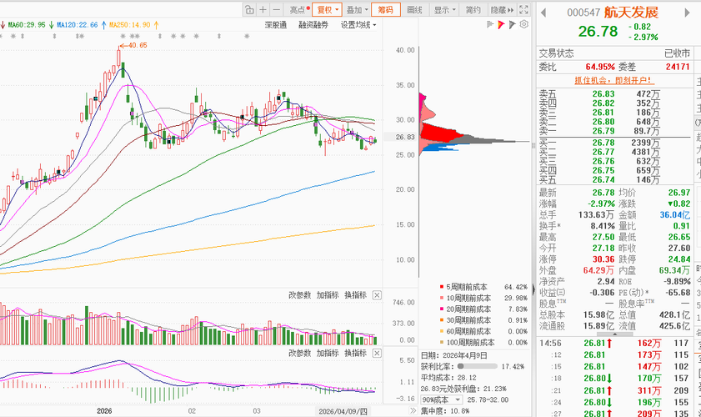Toggle the 简约 simplified display mode
Screen dimensions: 701x417
(x=473, y=10)
